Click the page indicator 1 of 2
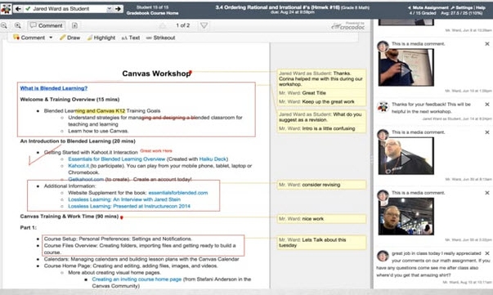The width and height of the screenshot is (493, 295). point(183,25)
